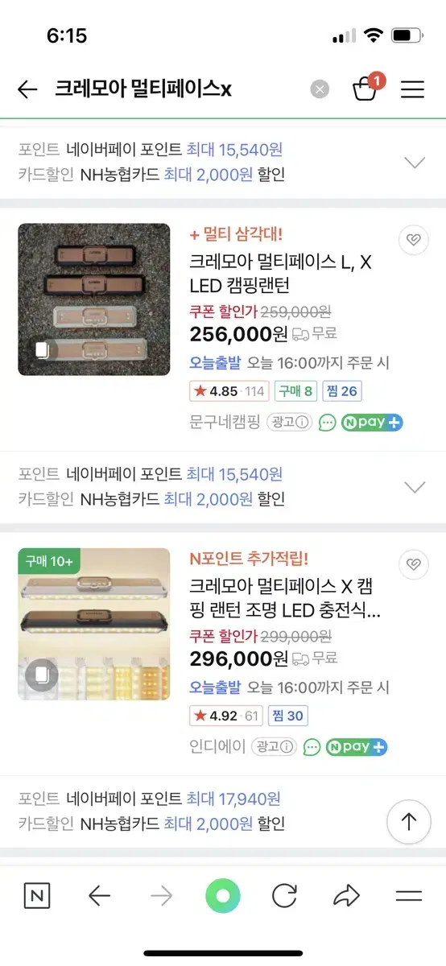Tap the 찜 26 badge

pyautogui.click(x=342, y=391)
